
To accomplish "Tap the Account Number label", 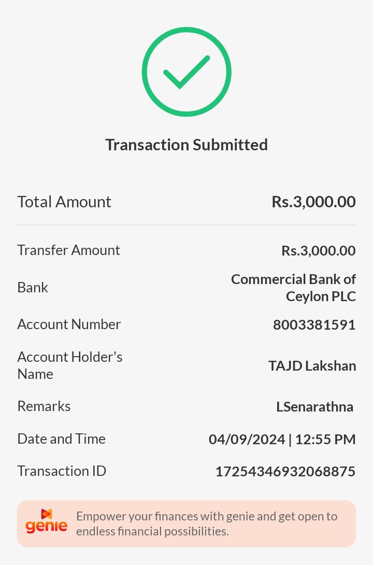I will pos(69,324).
